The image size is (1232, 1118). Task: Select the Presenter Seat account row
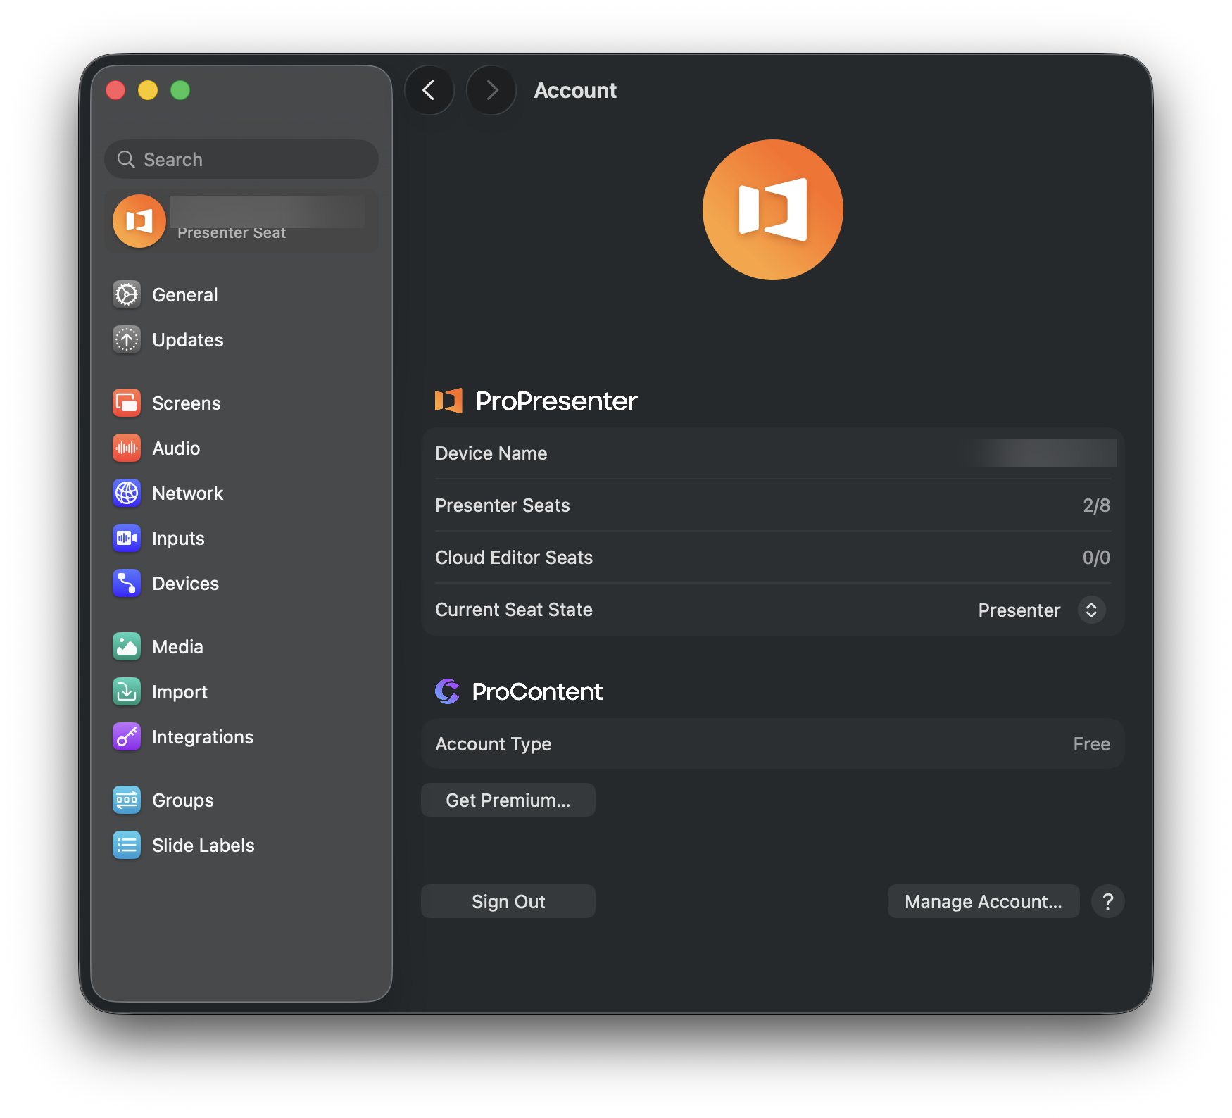[241, 221]
